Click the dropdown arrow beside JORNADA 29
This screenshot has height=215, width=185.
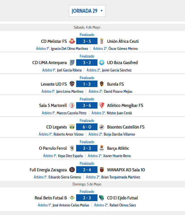coord(102,11)
